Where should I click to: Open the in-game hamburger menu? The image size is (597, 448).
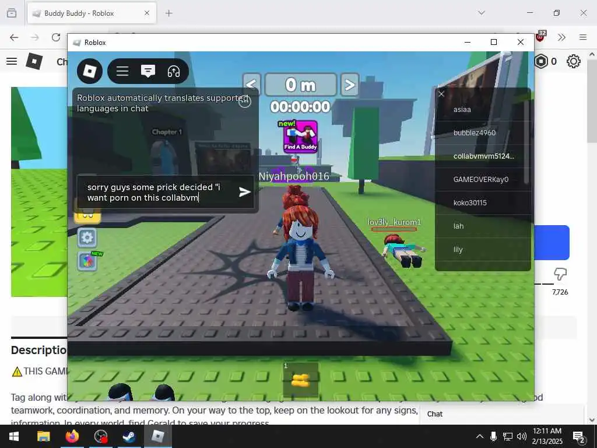coord(122,71)
